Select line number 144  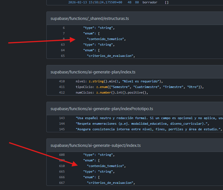(62, 124)
